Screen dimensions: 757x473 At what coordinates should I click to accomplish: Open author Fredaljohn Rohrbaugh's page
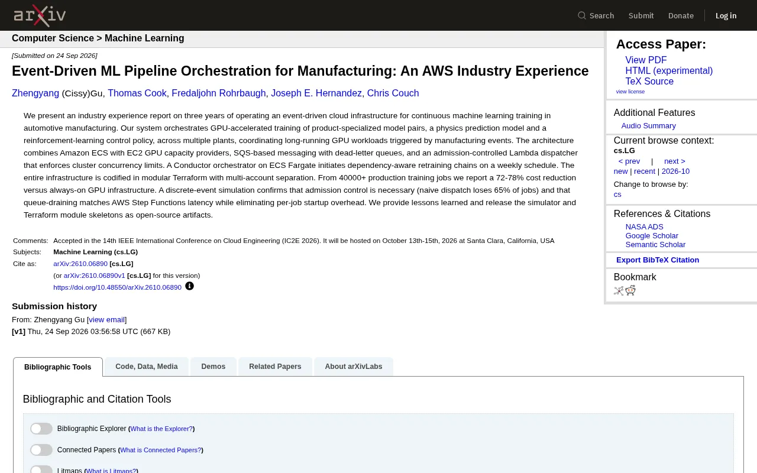click(x=219, y=93)
